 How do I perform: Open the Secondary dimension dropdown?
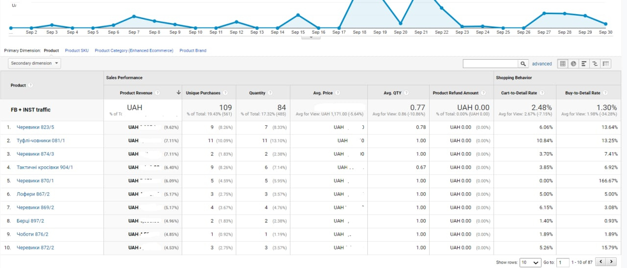point(34,63)
